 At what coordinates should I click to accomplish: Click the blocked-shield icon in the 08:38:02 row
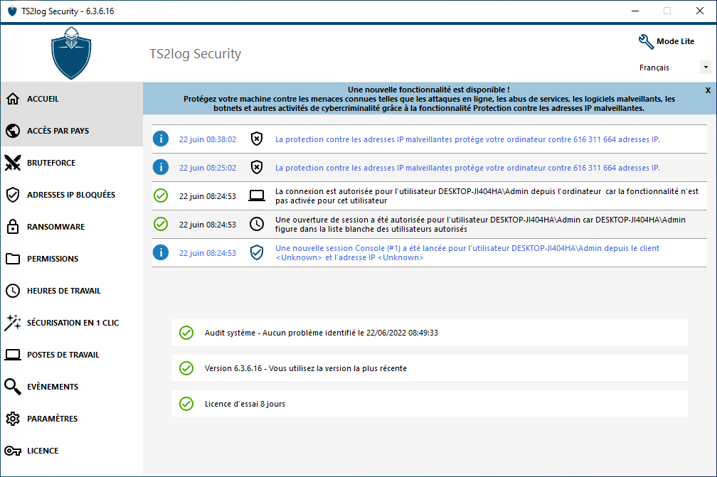coord(257,139)
